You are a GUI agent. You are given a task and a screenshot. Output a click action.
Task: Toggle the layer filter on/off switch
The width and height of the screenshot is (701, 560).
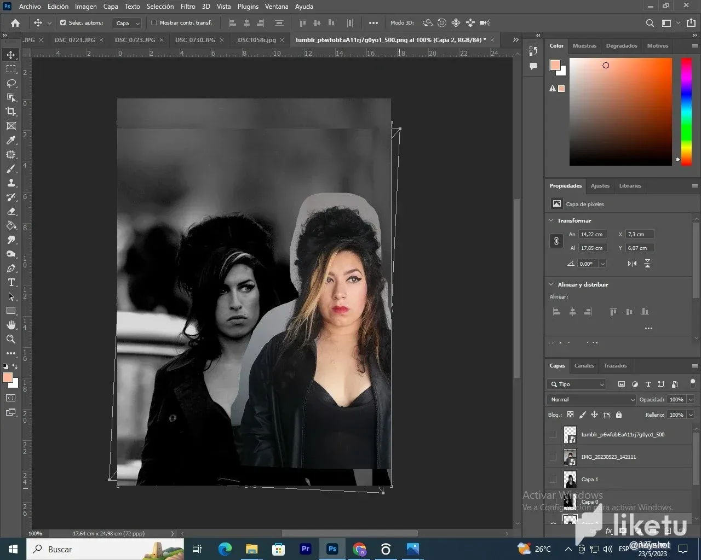(x=692, y=383)
